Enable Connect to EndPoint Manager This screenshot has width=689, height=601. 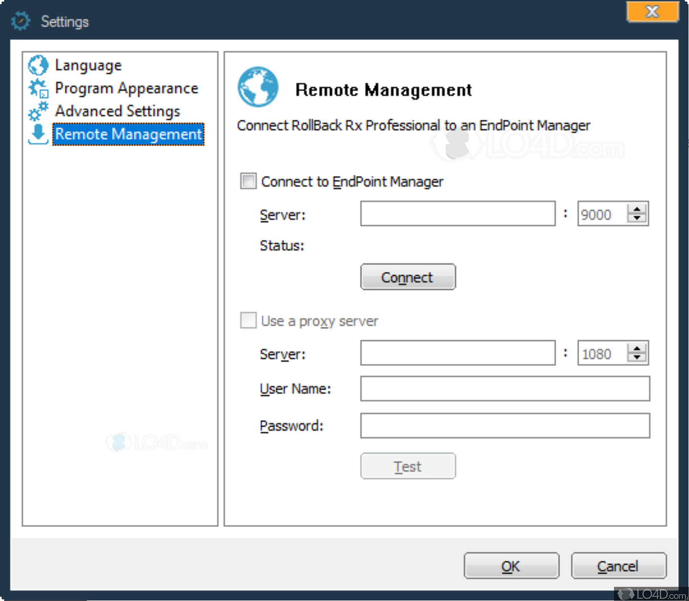(248, 181)
